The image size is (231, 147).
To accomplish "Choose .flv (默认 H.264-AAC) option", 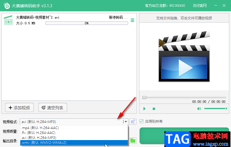I will click(x=74, y=133).
